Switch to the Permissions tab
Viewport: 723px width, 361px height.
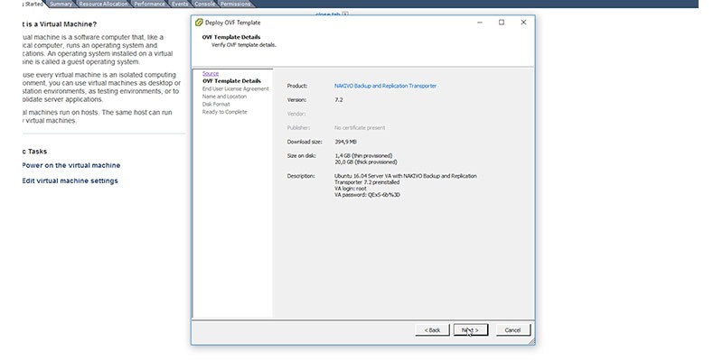[x=235, y=4]
